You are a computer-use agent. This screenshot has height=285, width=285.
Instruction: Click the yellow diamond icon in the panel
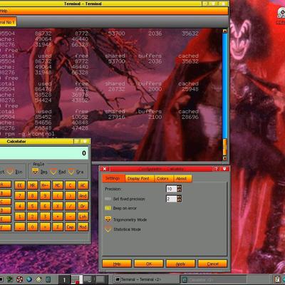(x=38, y=279)
